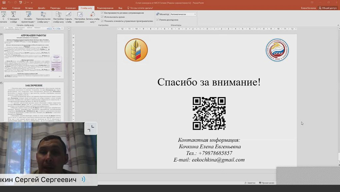Start slideshow from current slide (С текущего слайда)
340x192 pixels.
[13, 17]
